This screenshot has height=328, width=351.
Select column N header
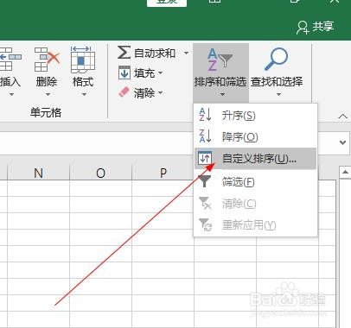(x=38, y=173)
